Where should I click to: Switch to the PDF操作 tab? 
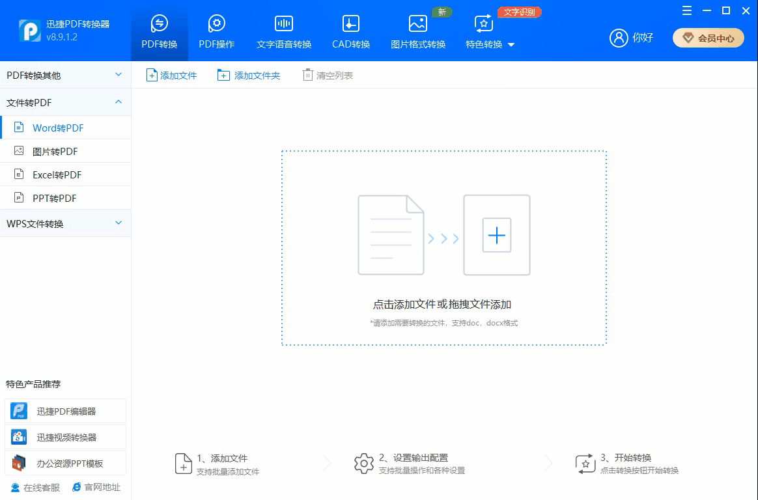click(x=217, y=32)
